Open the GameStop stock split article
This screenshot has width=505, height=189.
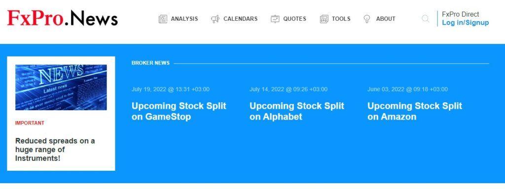click(x=179, y=111)
